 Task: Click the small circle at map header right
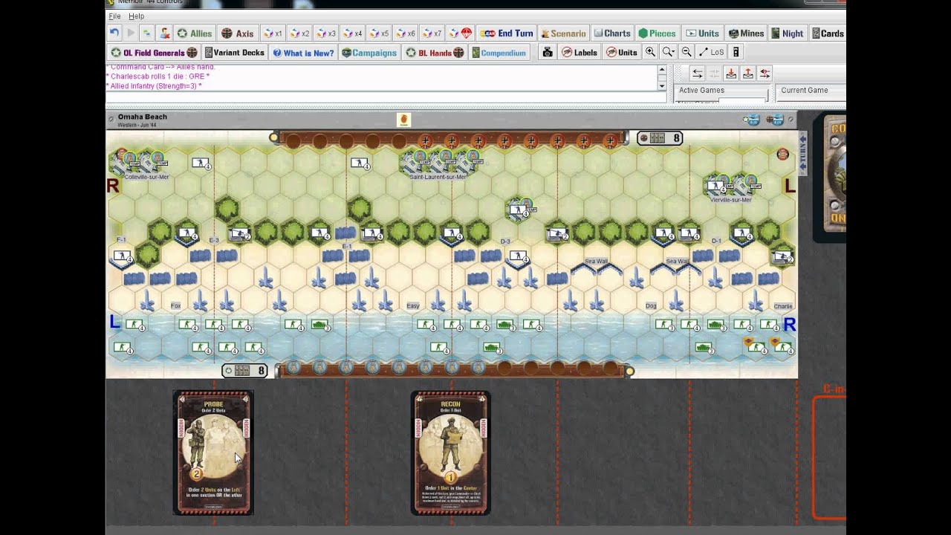tap(791, 119)
